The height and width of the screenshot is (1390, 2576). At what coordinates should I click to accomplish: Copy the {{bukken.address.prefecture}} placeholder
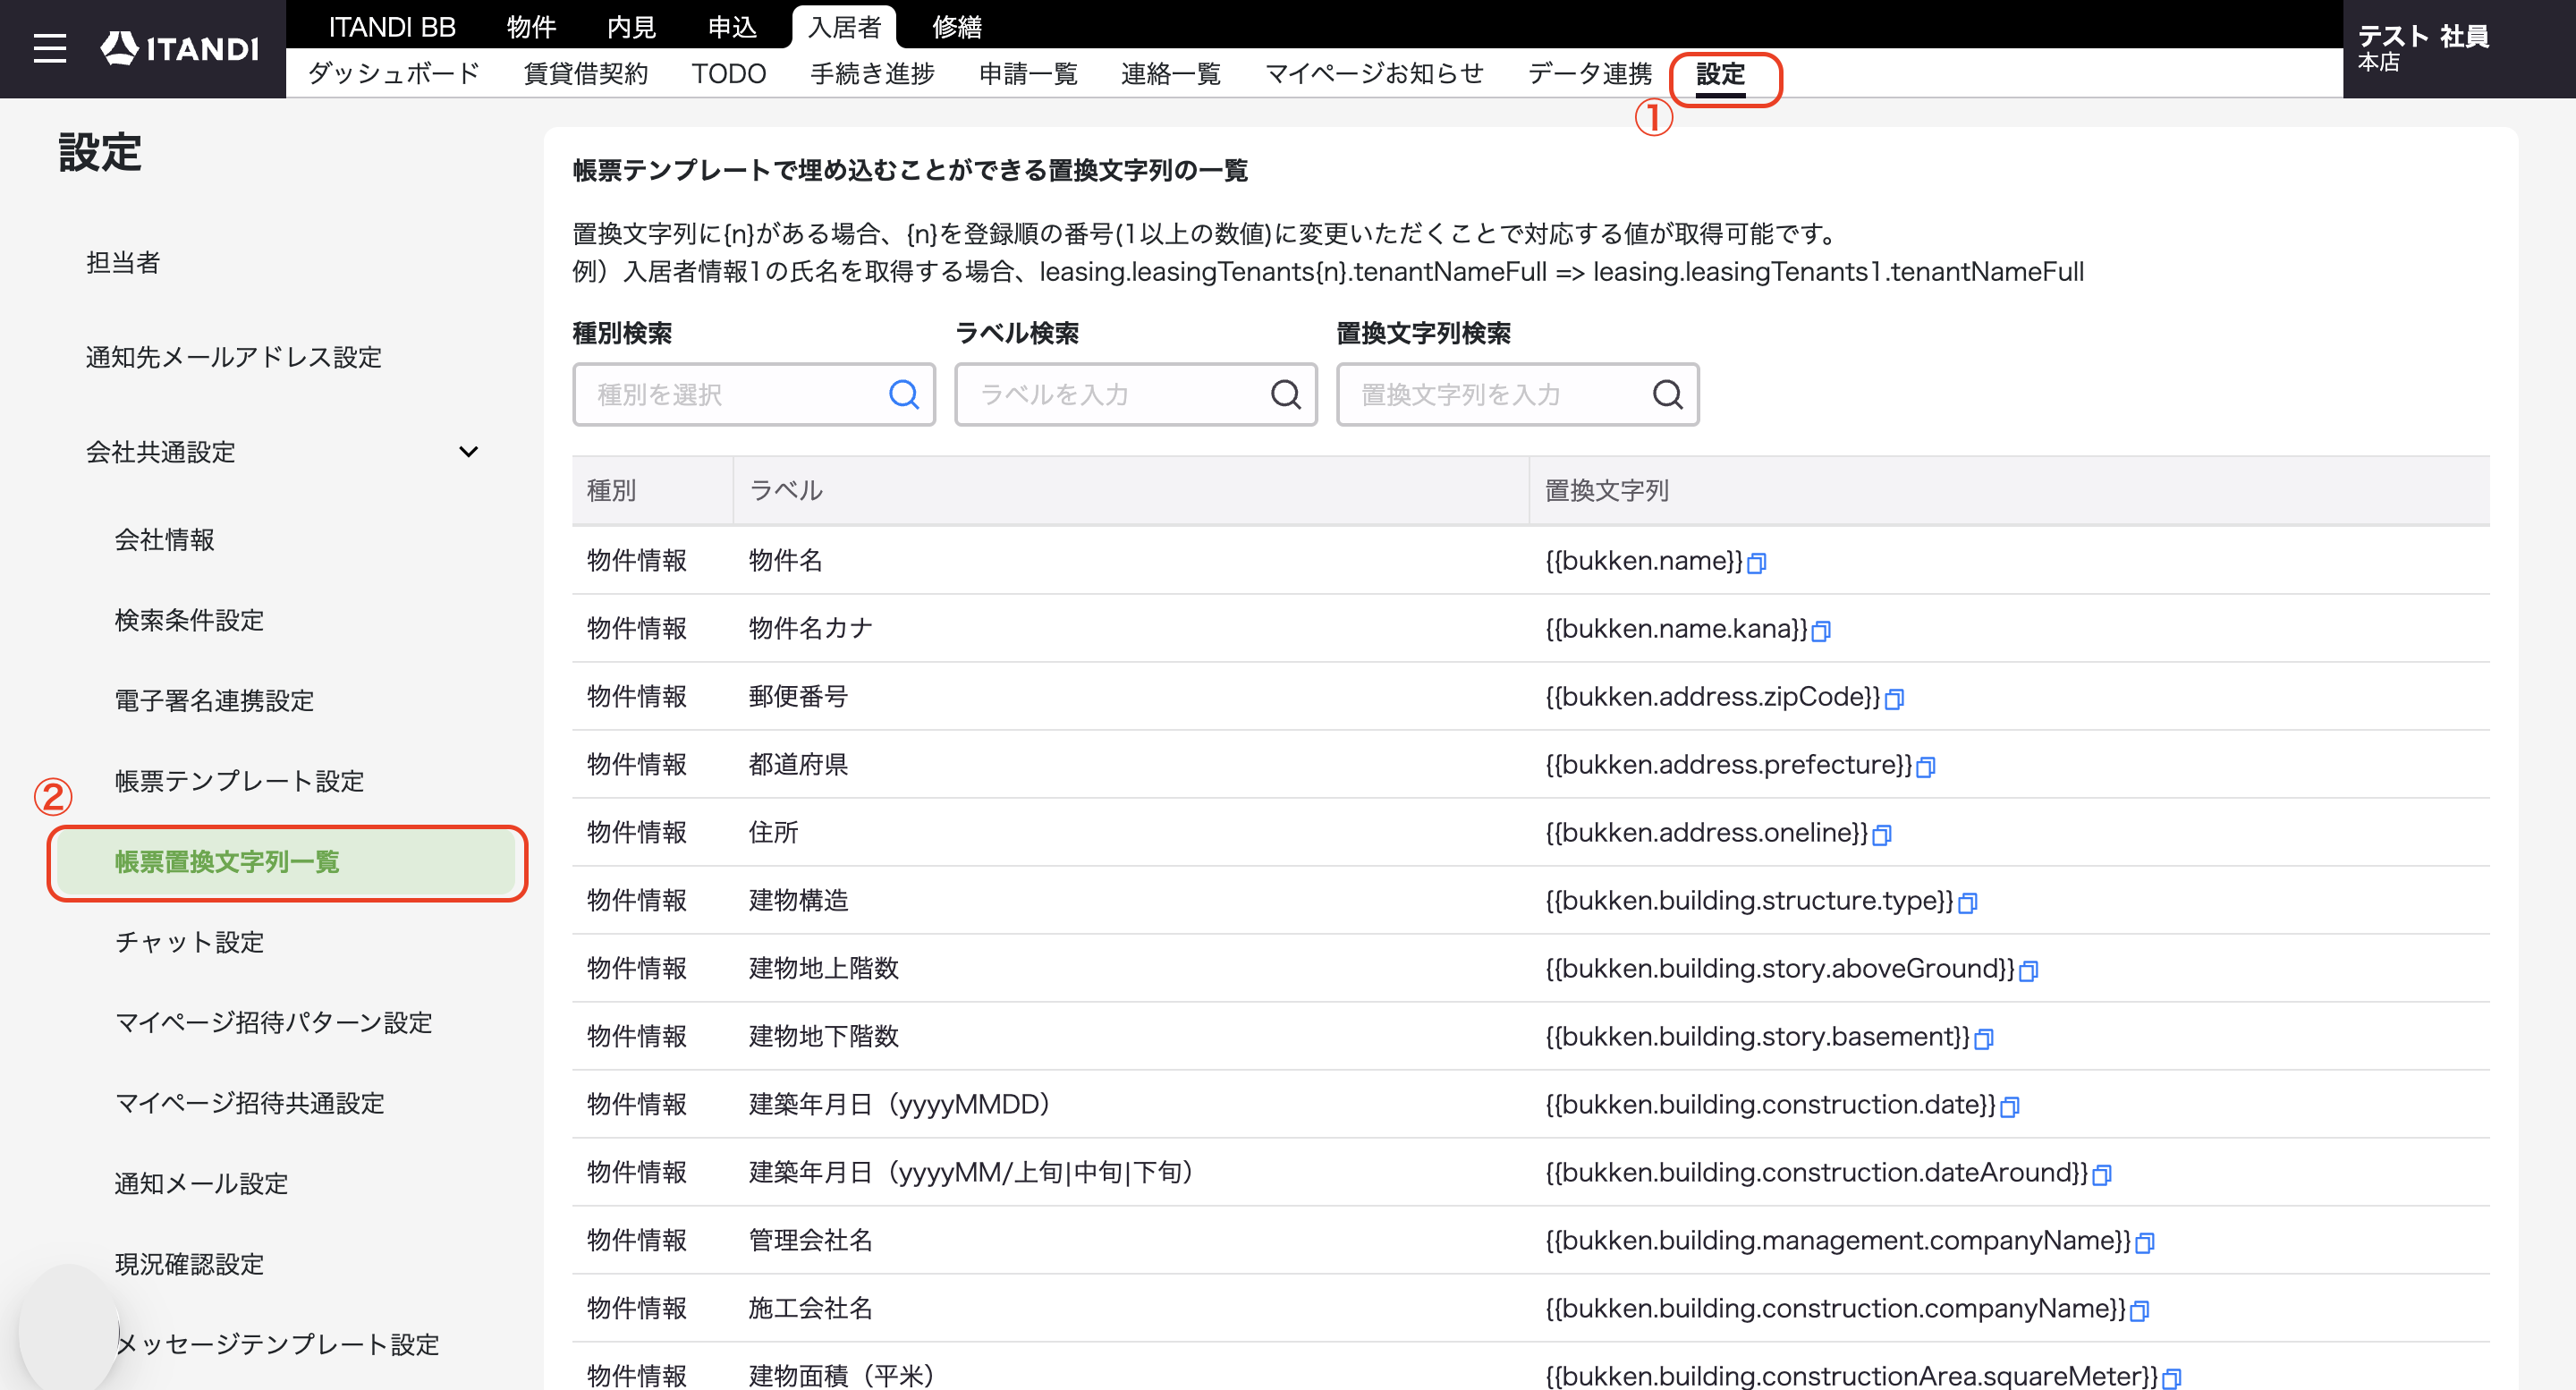(1926, 767)
